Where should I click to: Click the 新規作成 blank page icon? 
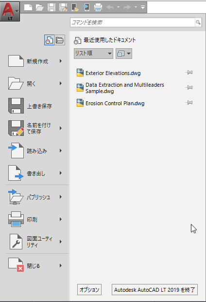pyautogui.click(x=16, y=61)
